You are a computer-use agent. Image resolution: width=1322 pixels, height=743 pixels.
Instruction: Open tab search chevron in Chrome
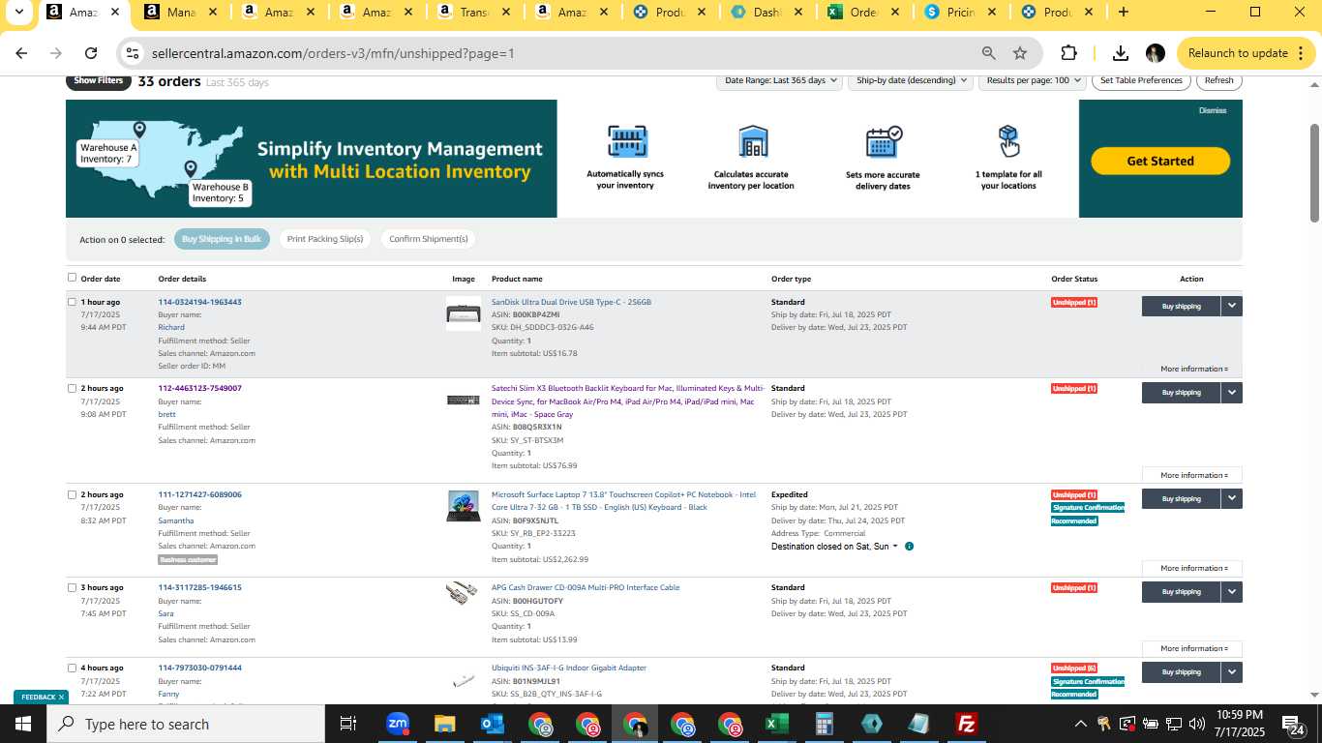pyautogui.click(x=18, y=12)
